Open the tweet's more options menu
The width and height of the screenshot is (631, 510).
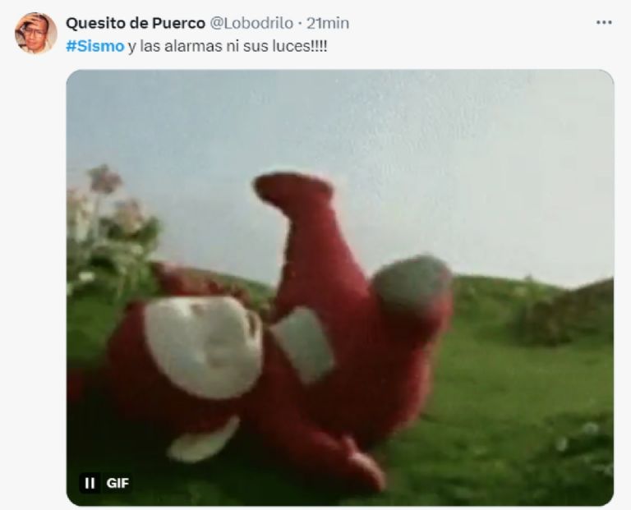pos(604,23)
